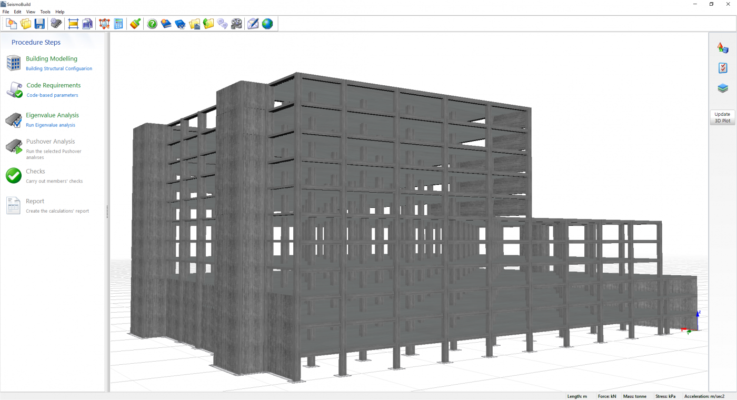Click the calculator icon in the toolbar
This screenshot has height=400, width=737.
(x=118, y=24)
